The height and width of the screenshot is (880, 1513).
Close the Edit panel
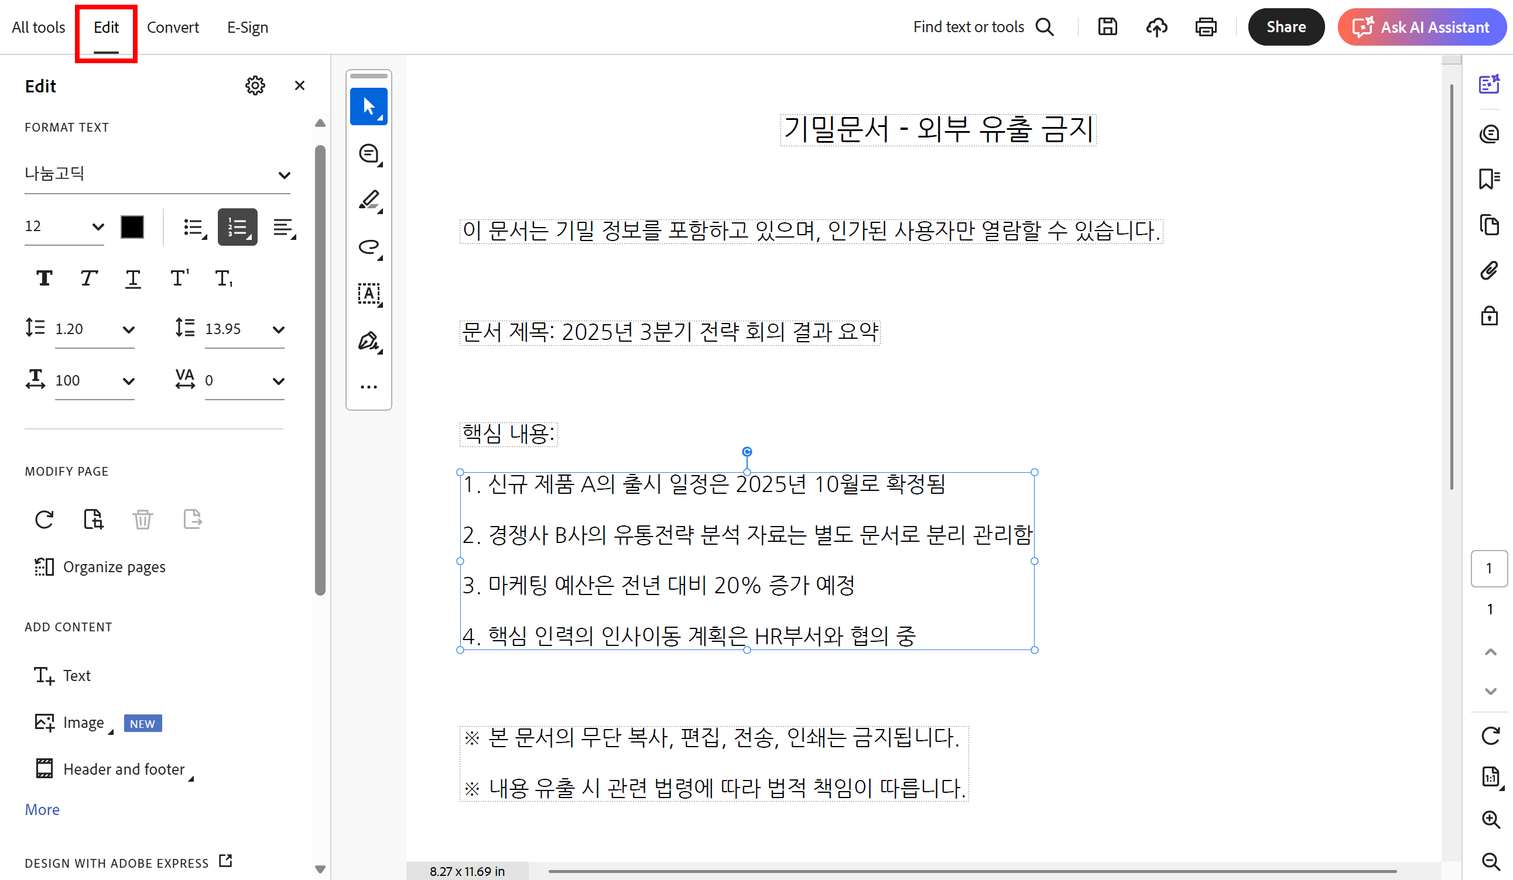pyautogui.click(x=300, y=86)
